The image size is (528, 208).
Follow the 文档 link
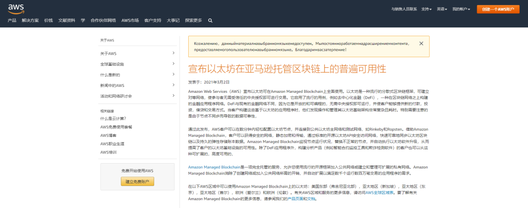coord(311,199)
